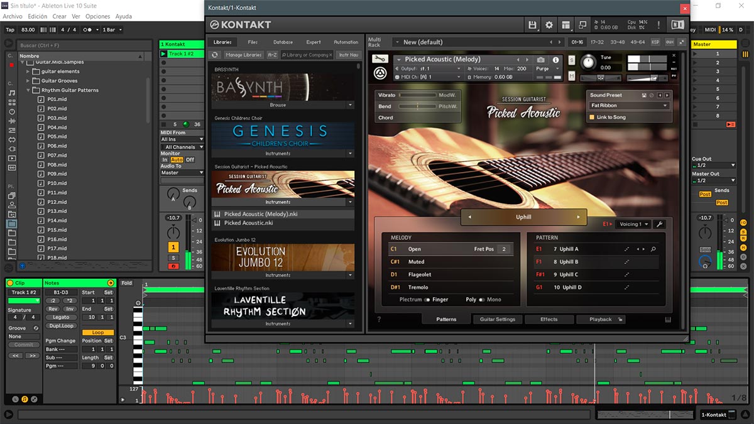Click Tap tempo button

click(10, 30)
